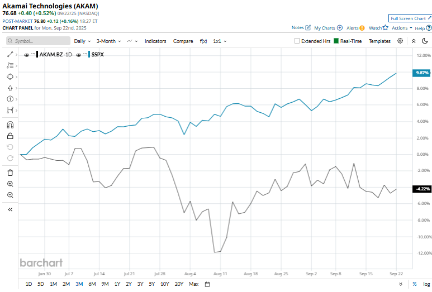Select the arrow marker tool

[x=10, y=88]
